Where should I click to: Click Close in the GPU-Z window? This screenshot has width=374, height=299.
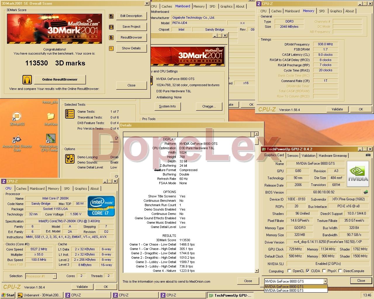pos(361,281)
